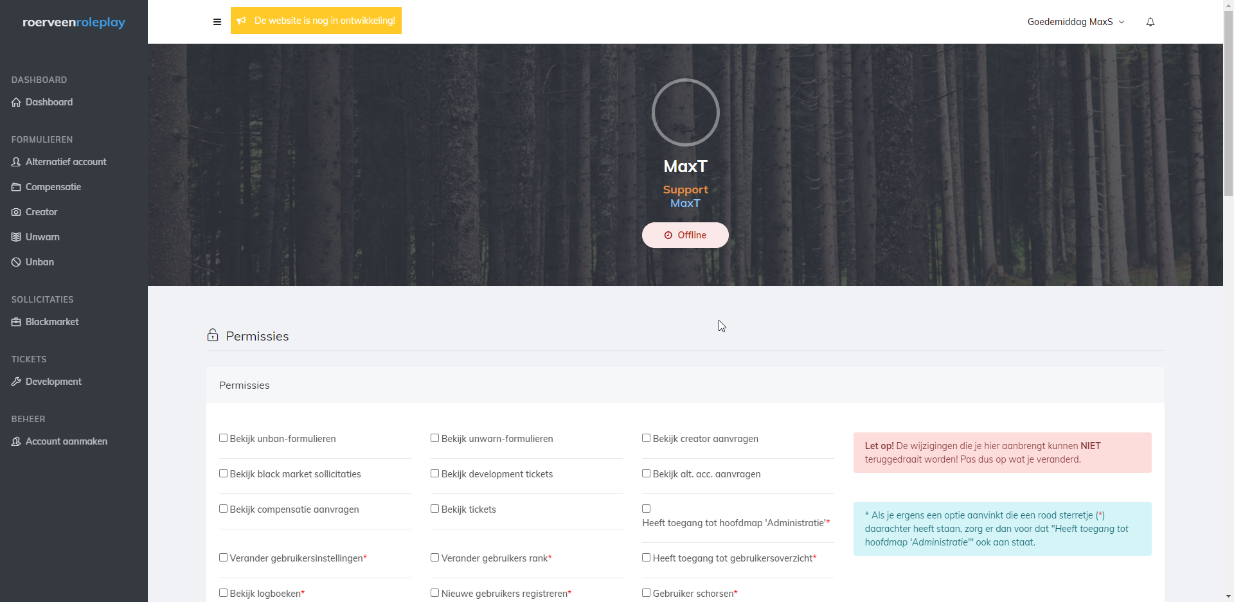Image resolution: width=1234 pixels, height=602 pixels.
Task: Click the Development wrench icon
Action: (16, 382)
